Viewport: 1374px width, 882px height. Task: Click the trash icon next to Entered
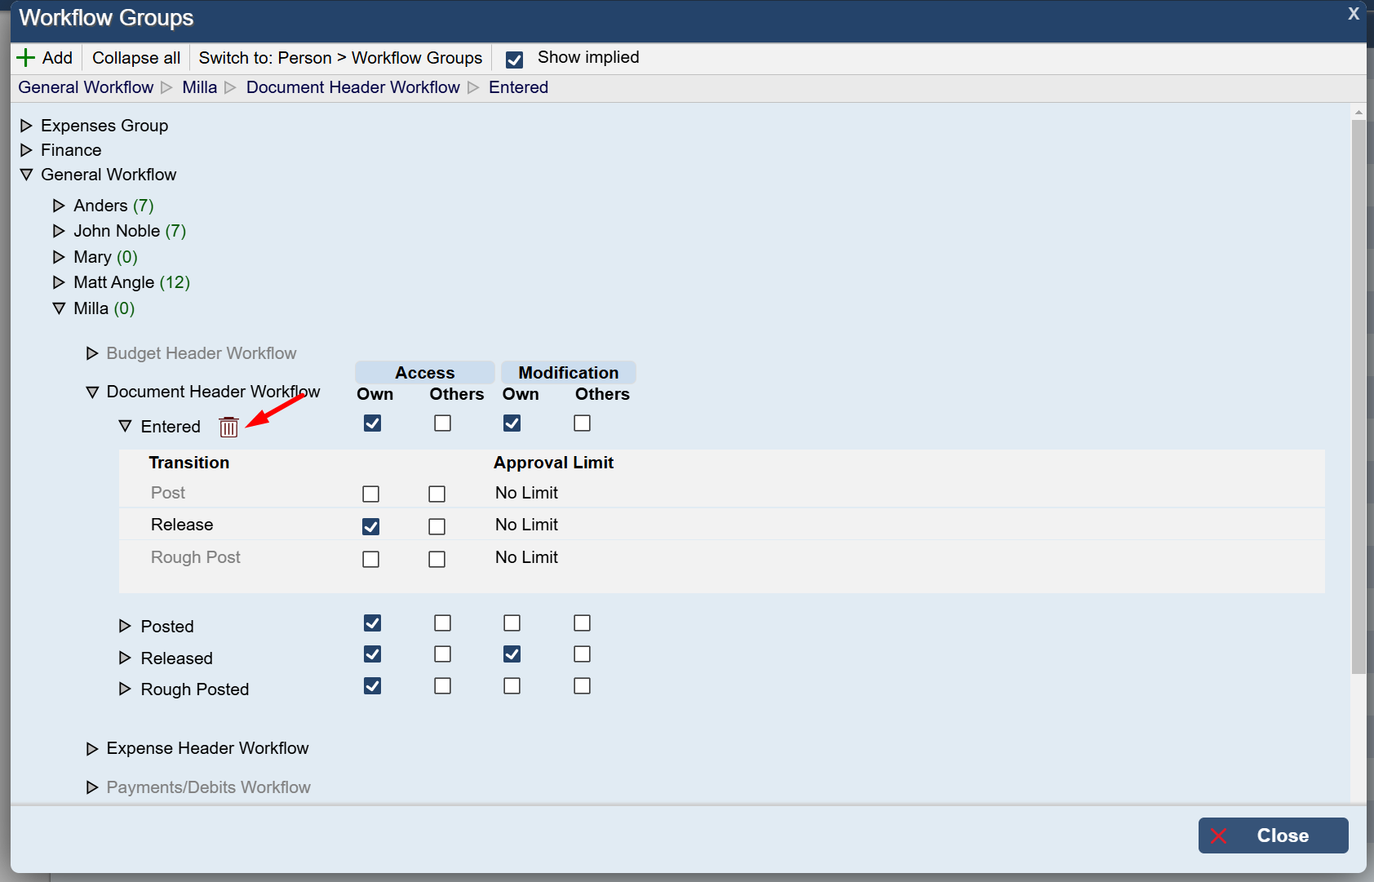pyautogui.click(x=228, y=427)
